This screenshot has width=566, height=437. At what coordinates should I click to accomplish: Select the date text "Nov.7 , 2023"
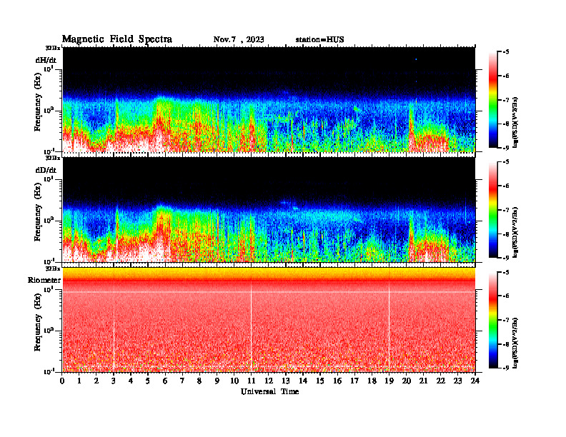click(239, 40)
